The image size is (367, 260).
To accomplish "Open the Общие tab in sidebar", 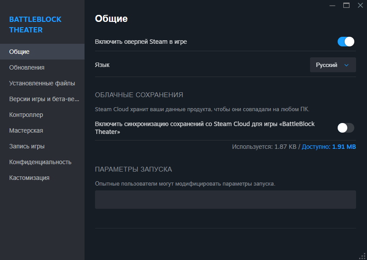I will click(x=42, y=52).
